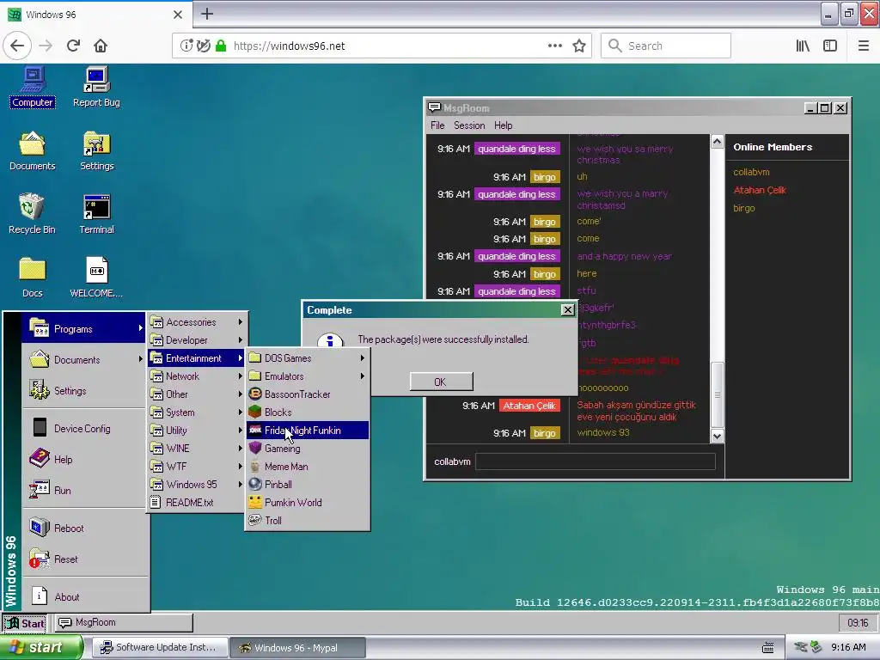The width and height of the screenshot is (880, 660).
Task: Click the MsgRoom chat scrollbar thumb
Action: pos(718,394)
